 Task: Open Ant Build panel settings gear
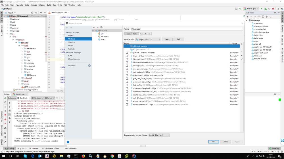coord(275,13)
